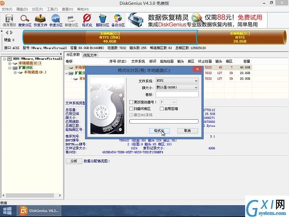Viewport: 289px width, 217px height.
Task: Click the volume label (卷标) input field
Action: tap(177, 94)
